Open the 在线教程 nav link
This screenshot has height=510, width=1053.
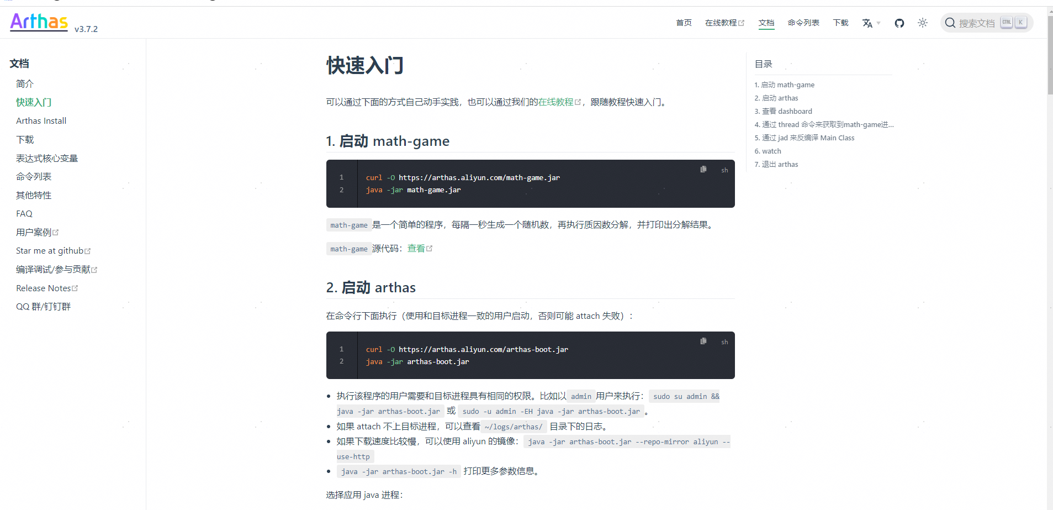coord(724,23)
